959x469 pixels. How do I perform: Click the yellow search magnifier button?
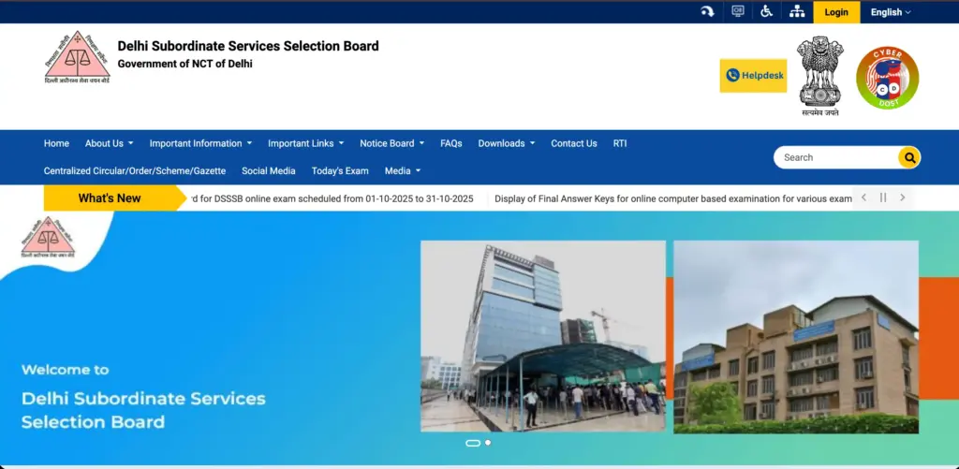[908, 157]
